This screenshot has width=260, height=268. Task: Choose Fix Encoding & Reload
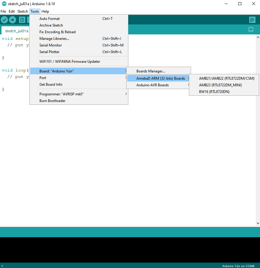79,32
